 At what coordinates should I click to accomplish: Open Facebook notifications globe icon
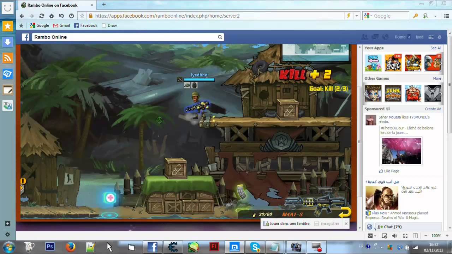[x=385, y=37]
